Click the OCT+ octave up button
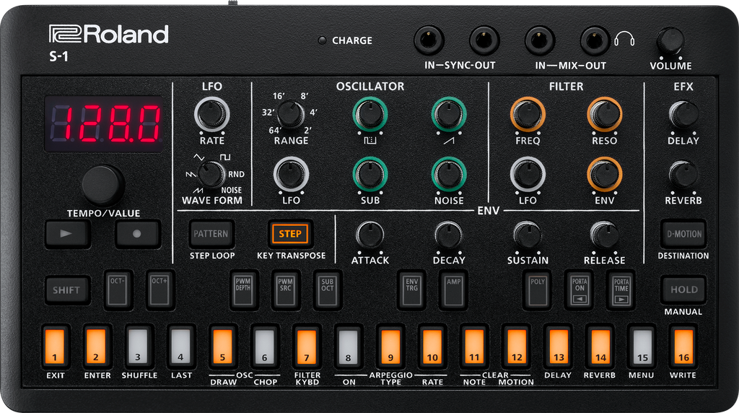 click(158, 290)
